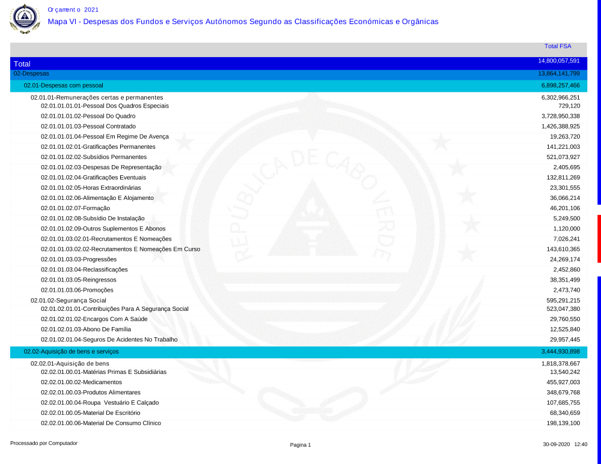Click the Mapa VI document title
601x464 pixels.
(x=243, y=22)
